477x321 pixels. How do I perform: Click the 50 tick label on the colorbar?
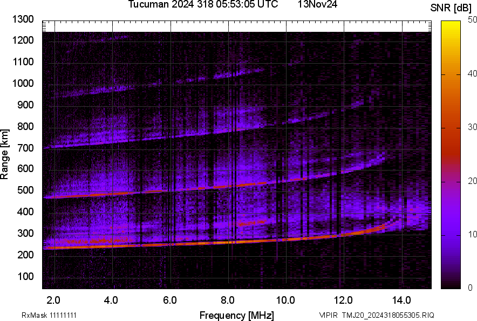(x=472, y=19)
